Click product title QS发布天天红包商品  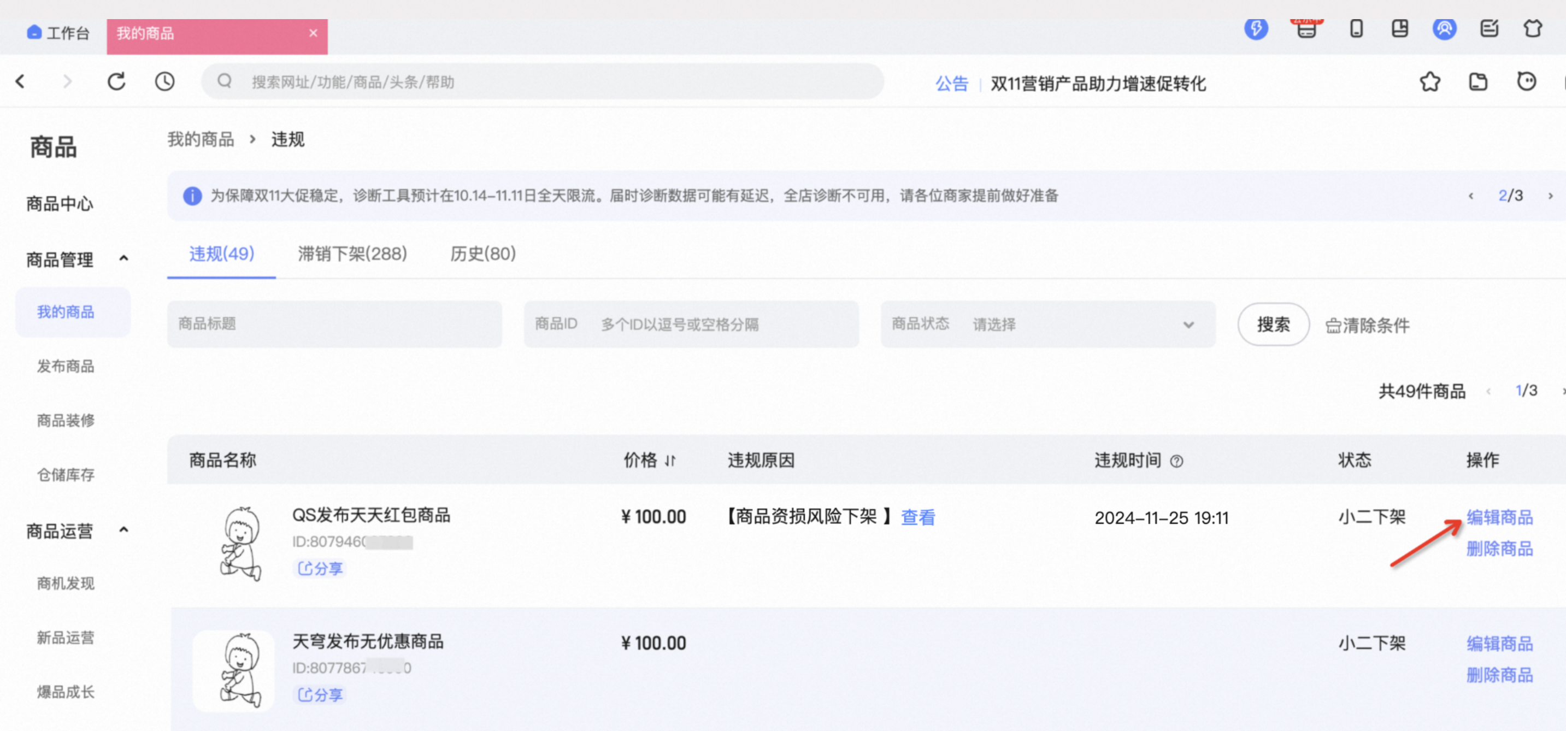[371, 515]
